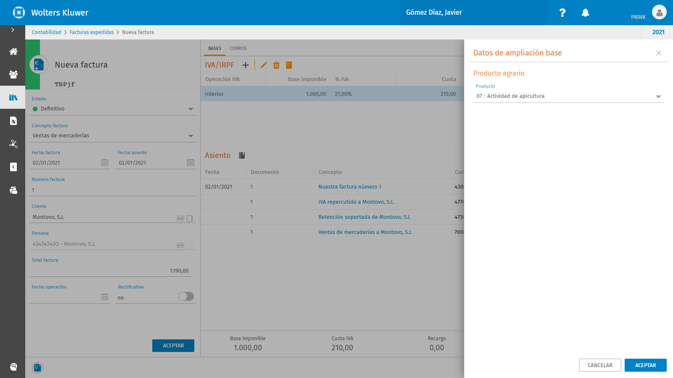Click ACEPTAR in the Nueva factura form
673x378 pixels.
pyautogui.click(x=173, y=346)
